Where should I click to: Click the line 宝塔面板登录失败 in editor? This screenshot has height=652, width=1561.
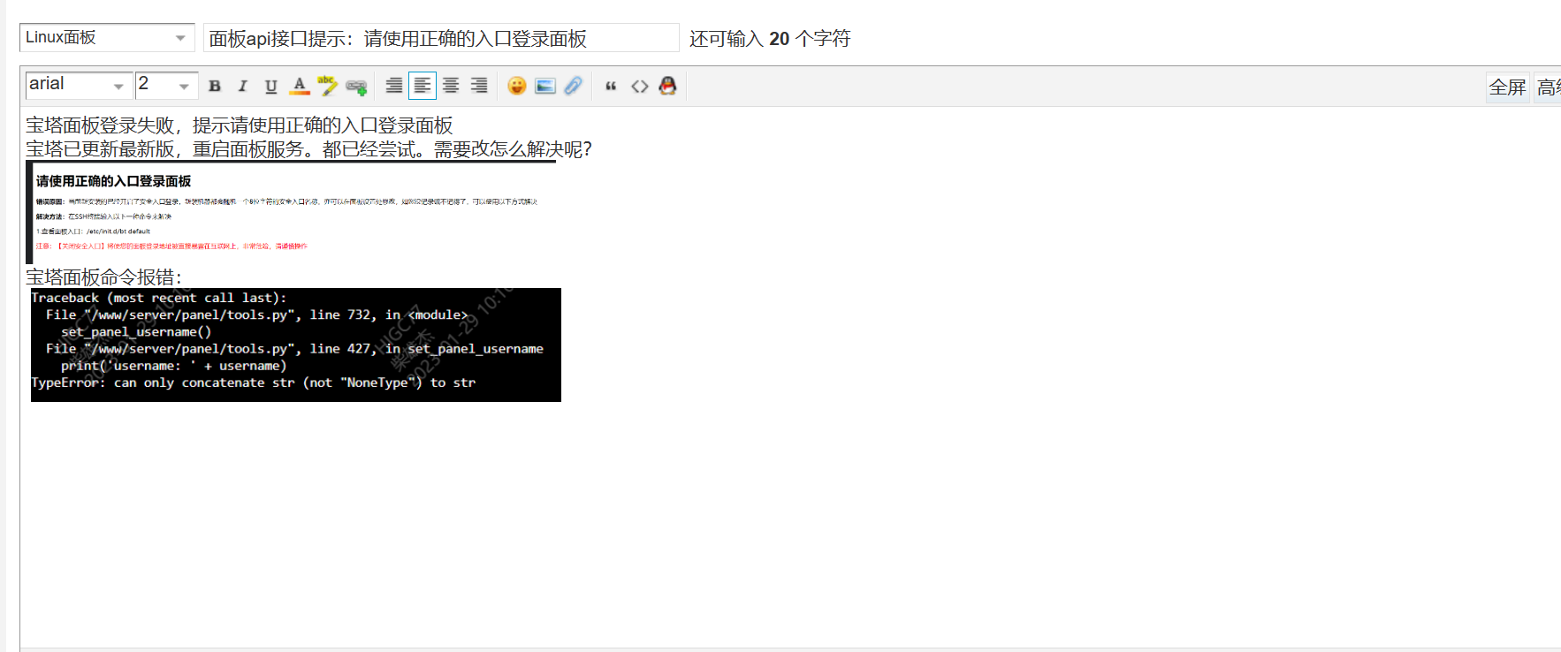[x=239, y=125]
